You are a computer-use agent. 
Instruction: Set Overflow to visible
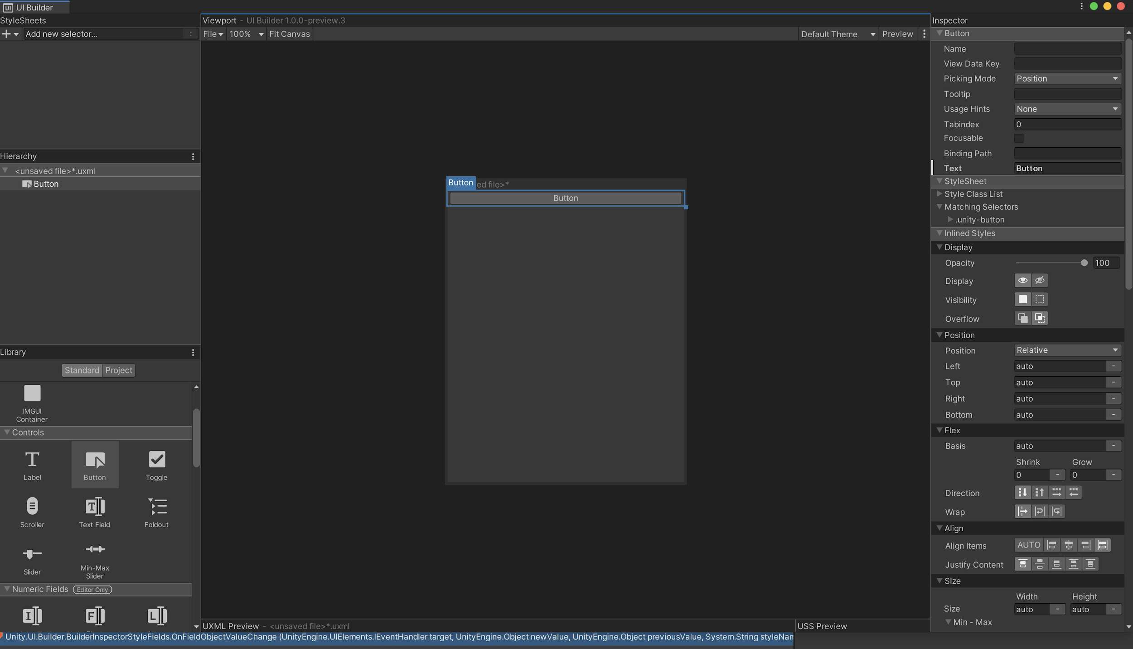point(1023,319)
